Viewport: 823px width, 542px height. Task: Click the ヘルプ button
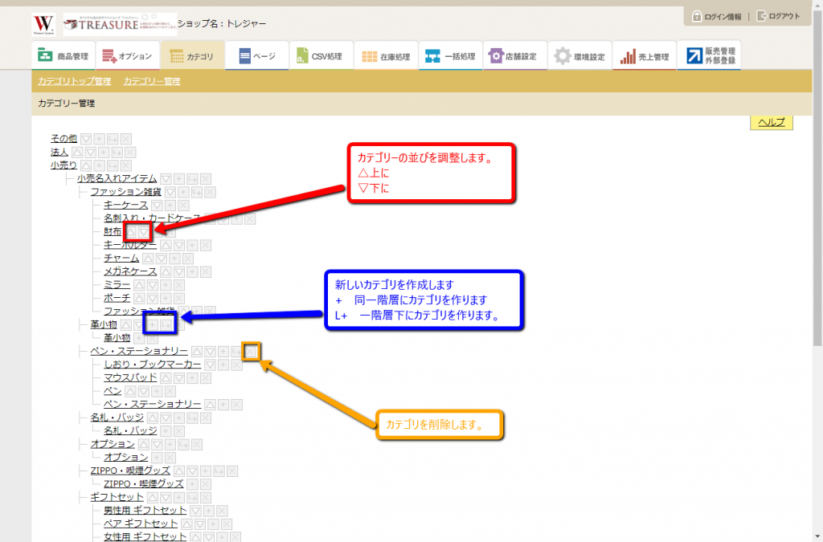pos(772,122)
